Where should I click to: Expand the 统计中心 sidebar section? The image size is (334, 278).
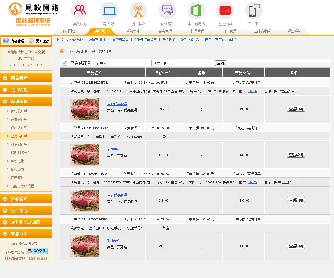(26, 211)
